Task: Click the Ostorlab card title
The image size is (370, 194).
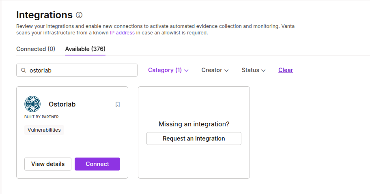Action: pyautogui.click(x=62, y=104)
